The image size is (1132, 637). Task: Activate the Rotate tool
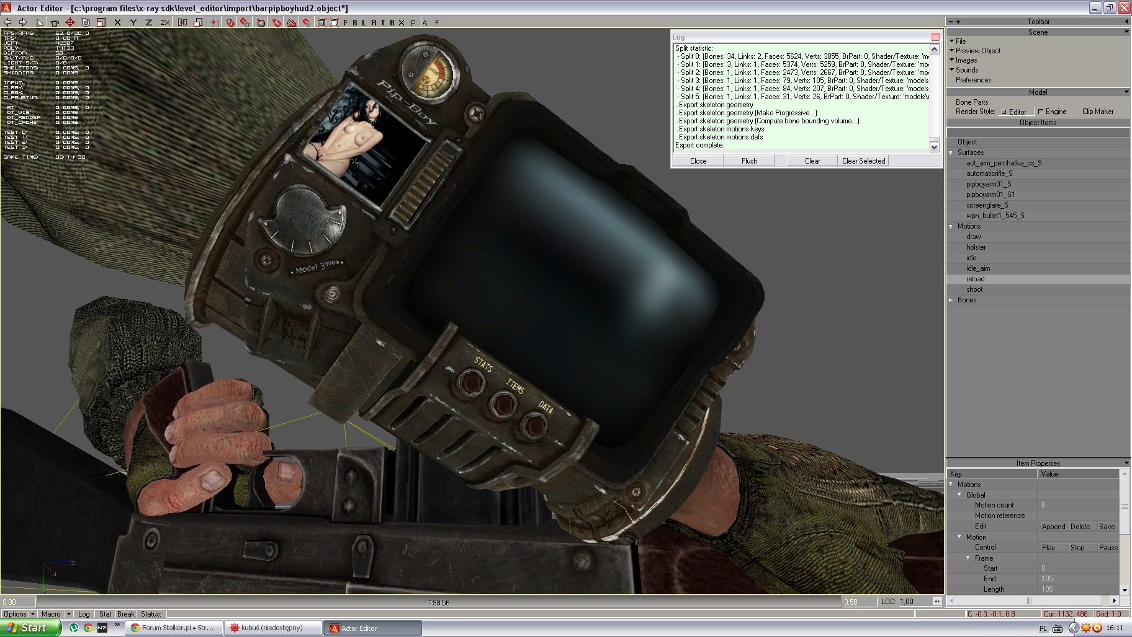coord(86,22)
